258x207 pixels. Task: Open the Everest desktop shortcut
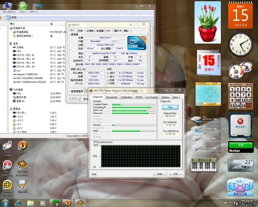click(x=23, y=147)
